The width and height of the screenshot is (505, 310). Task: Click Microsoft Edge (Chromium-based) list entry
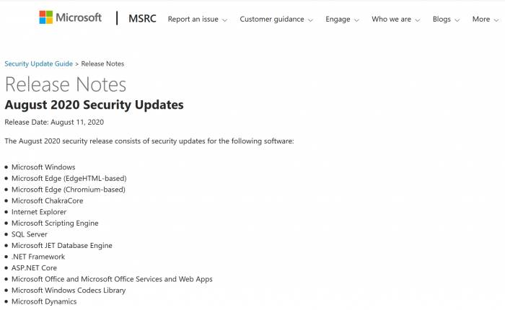pyautogui.click(x=69, y=190)
